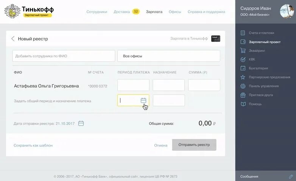Click employee name Астафьева Ольга Григорьевна

click(x=47, y=86)
